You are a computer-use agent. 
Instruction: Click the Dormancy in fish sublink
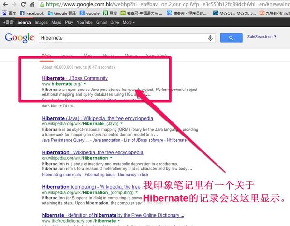click(x=133, y=175)
